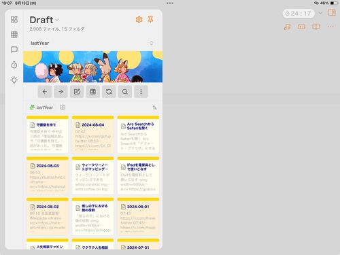The height and width of the screenshot is (255, 340).
Task: Open the vertical three-dot more menu
Action: 141,92
